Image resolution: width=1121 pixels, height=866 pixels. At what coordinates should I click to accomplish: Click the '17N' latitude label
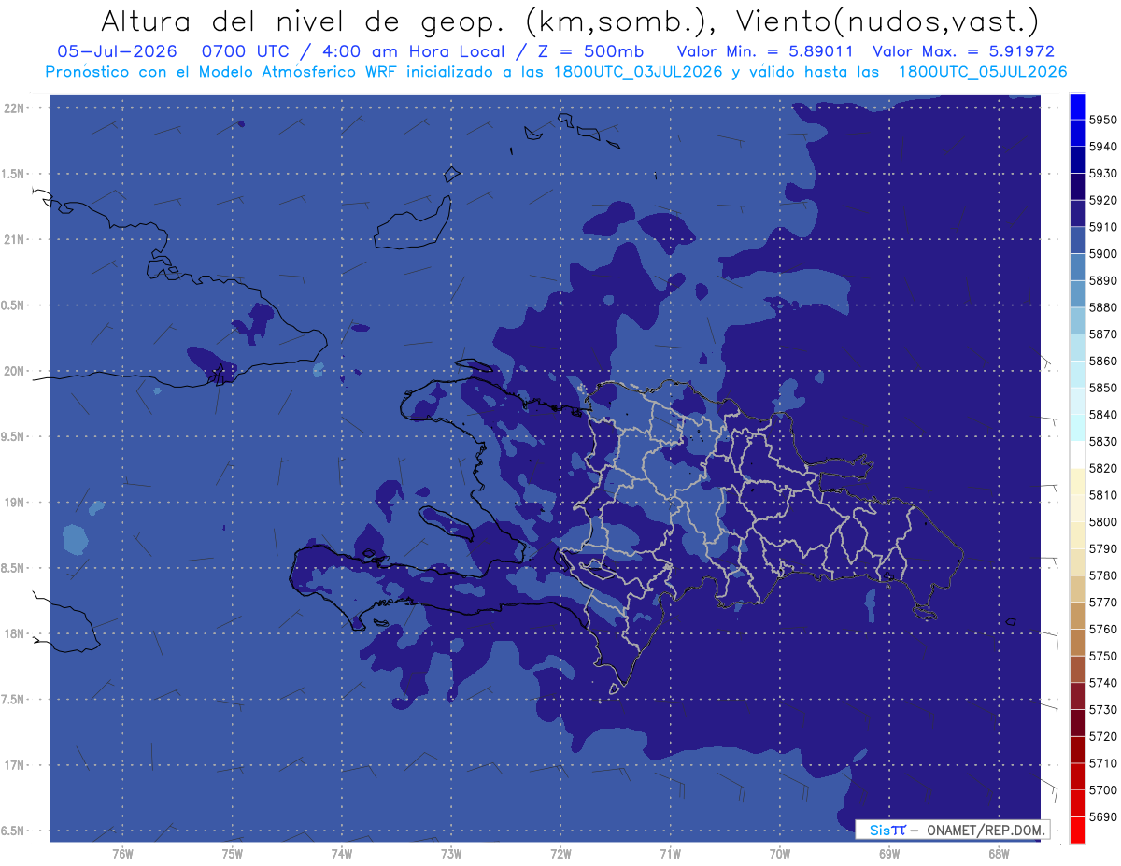pos(16,765)
